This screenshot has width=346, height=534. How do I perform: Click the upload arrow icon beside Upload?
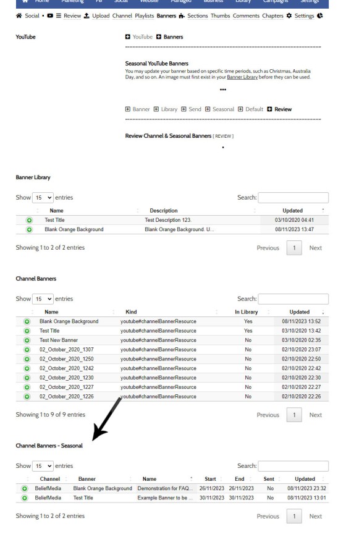[x=86, y=15]
